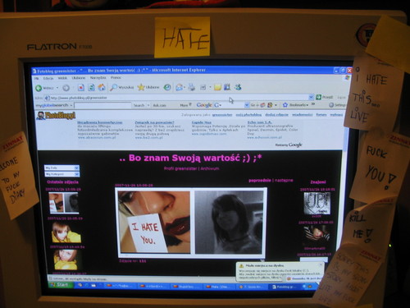The height and width of the screenshot is (308, 410).
Task: Open the Ulubione menu
Action: coord(79,78)
